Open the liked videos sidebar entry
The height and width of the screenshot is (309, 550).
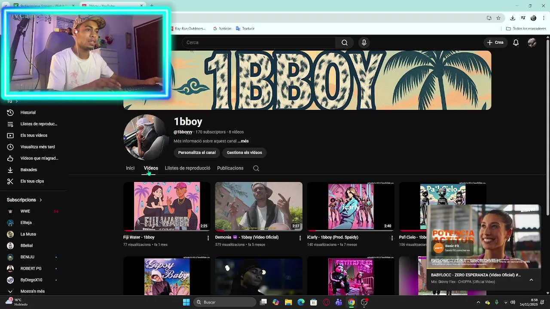click(x=33, y=158)
